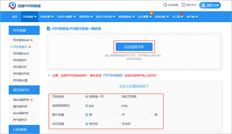Open PDF转PPT in the sidebar
Image resolution: width=232 pixels, height=134 pixels.
coord(20,60)
